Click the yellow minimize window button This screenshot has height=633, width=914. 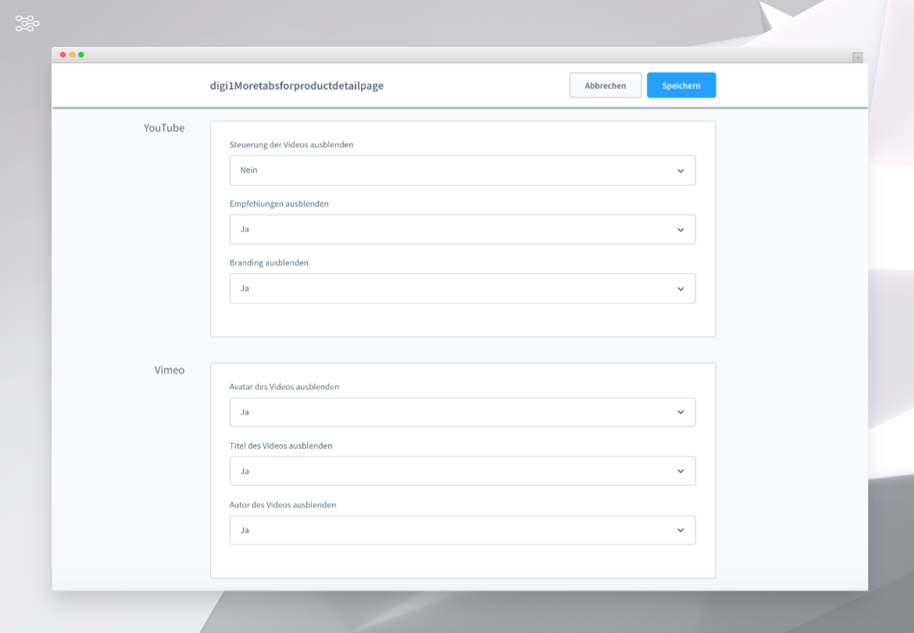point(72,55)
